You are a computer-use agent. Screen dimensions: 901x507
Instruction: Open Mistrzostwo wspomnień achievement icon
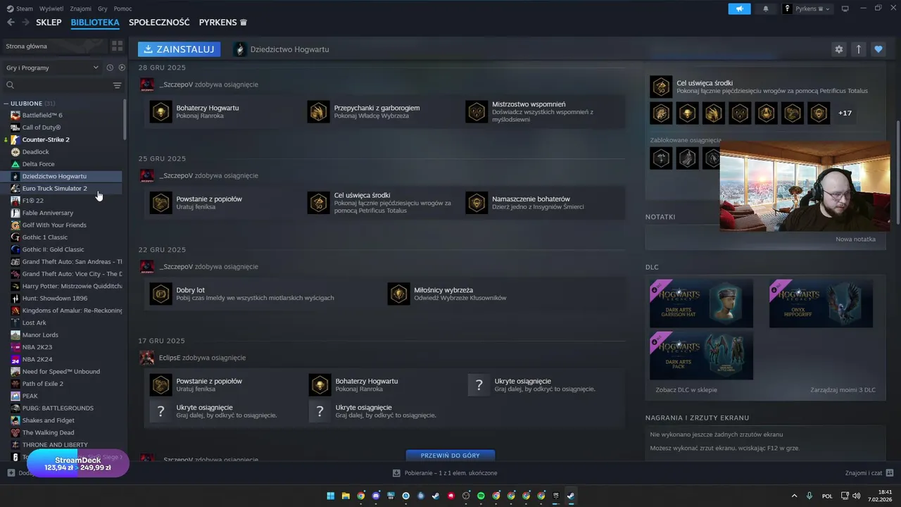click(476, 111)
